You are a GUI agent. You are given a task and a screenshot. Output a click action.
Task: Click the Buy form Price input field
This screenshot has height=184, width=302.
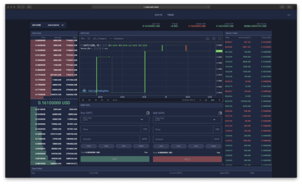click(x=111, y=129)
